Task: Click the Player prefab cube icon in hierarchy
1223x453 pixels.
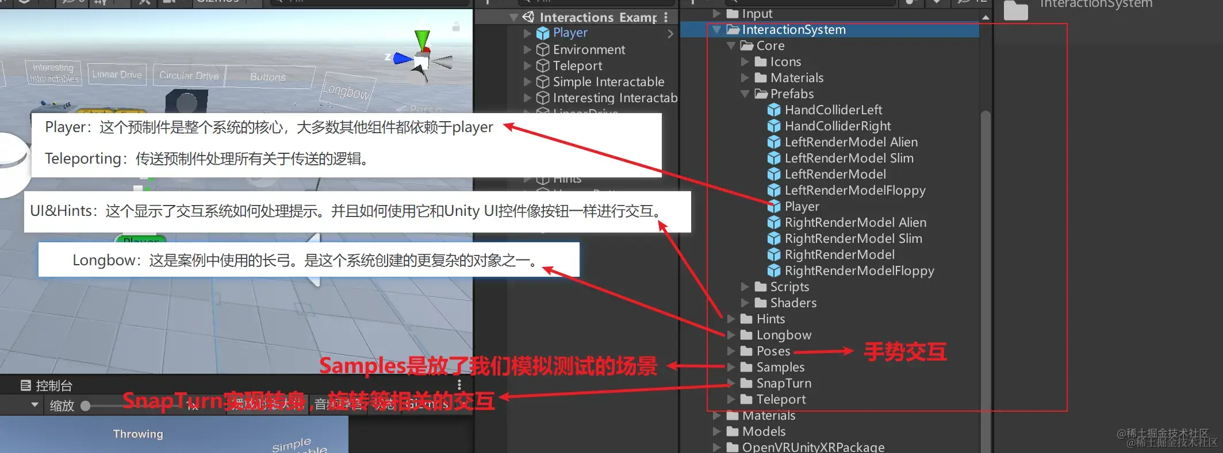Action: (x=543, y=33)
